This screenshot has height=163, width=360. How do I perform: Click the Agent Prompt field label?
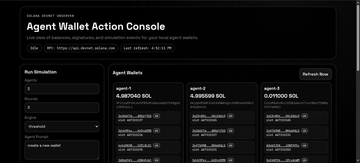[x=37, y=137]
